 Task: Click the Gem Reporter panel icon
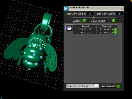point(66,9)
